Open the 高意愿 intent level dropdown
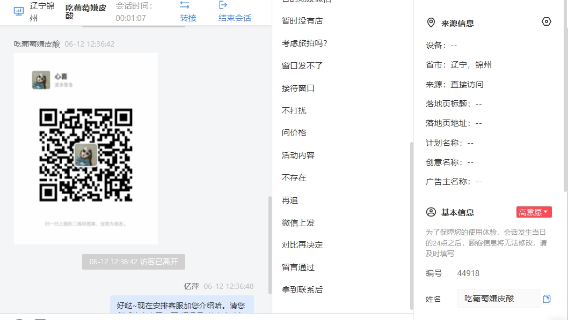The width and height of the screenshot is (568, 320). 534,212
